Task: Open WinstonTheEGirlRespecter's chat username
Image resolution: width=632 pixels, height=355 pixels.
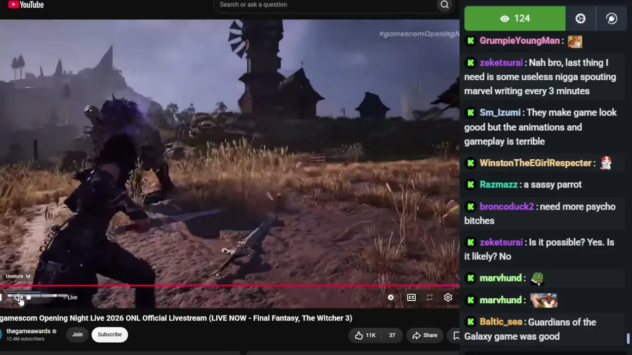Action: [536, 163]
